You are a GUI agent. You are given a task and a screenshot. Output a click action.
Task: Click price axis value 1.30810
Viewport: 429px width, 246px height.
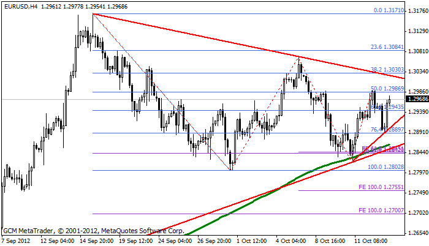(x=418, y=51)
